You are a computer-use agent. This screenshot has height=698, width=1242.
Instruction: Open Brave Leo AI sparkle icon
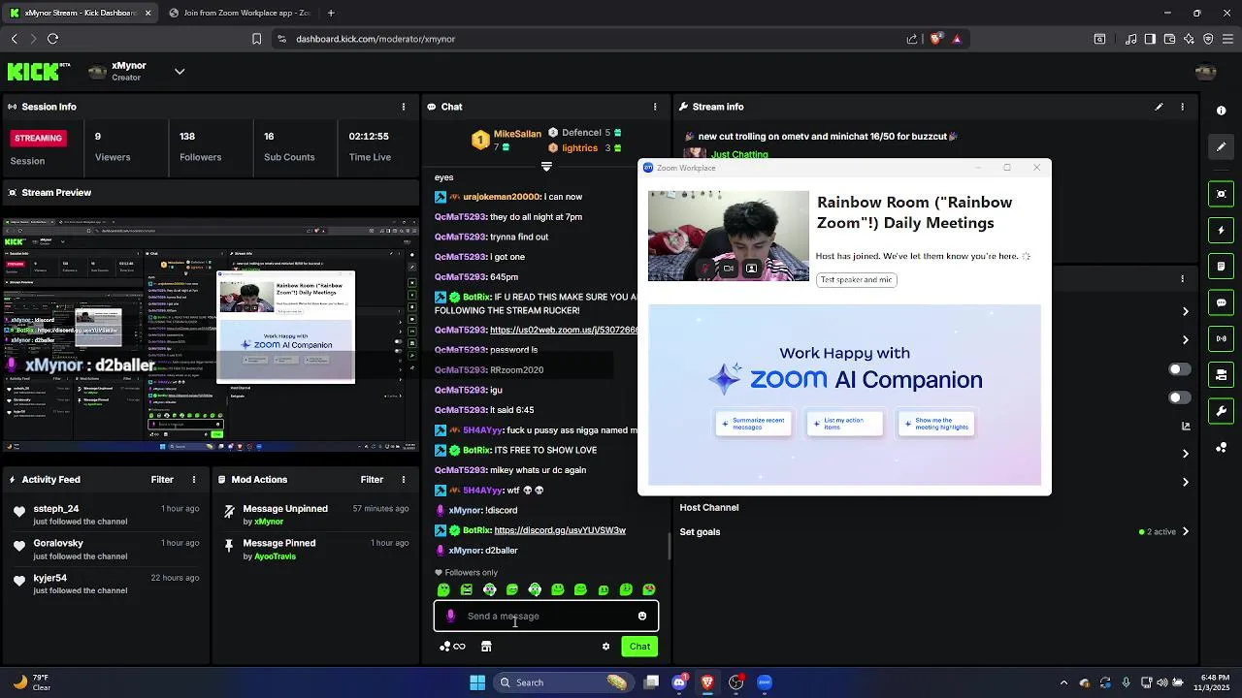1189,39
